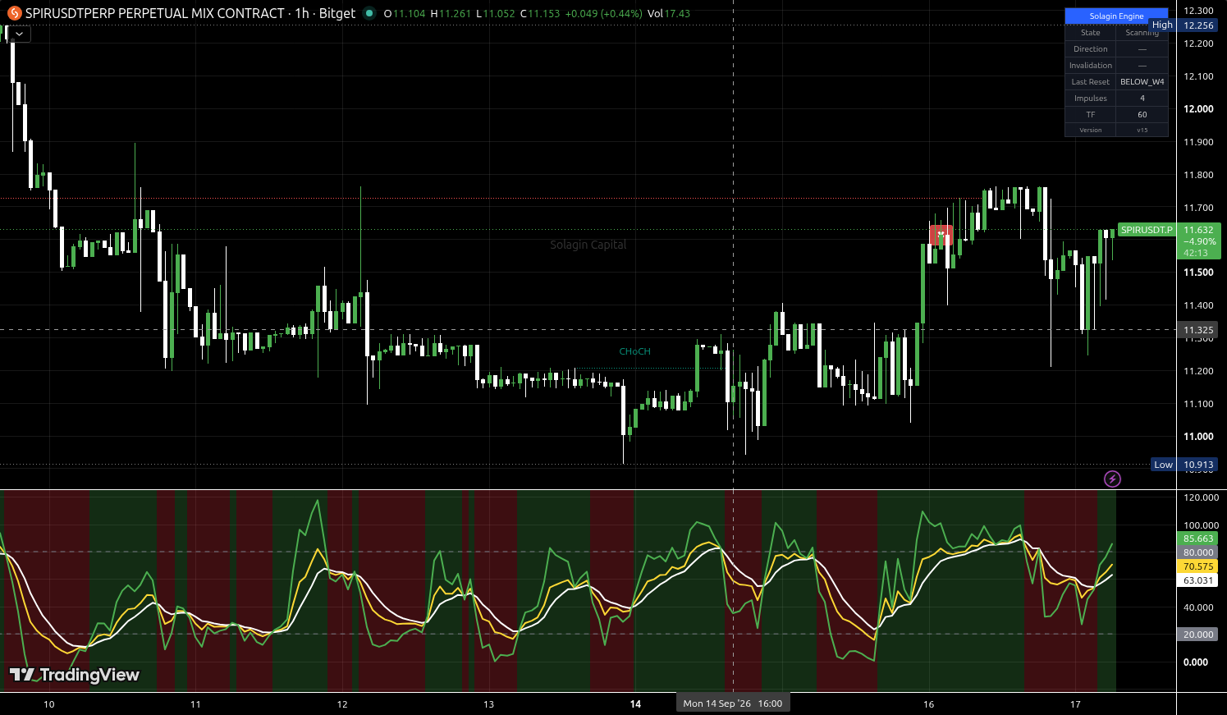Click the green 85.663 indicator value
Viewport: 1227px width, 715px height.
coord(1198,539)
